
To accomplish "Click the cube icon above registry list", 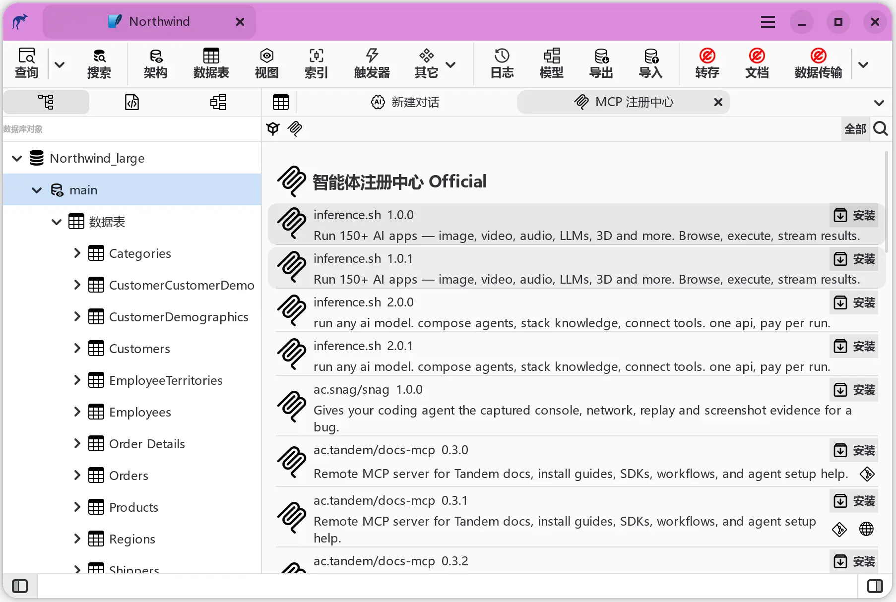I will (x=273, y=129).
